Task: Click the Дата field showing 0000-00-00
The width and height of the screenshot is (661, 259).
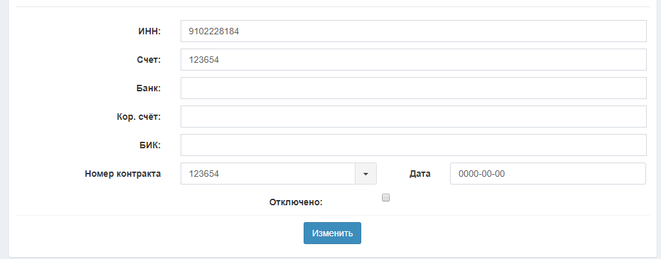Action: (548, 174)
